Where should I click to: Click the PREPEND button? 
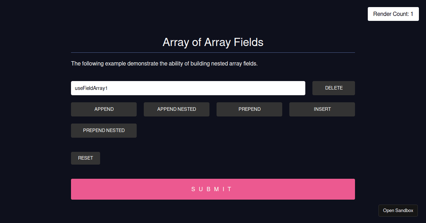(249, 109)
